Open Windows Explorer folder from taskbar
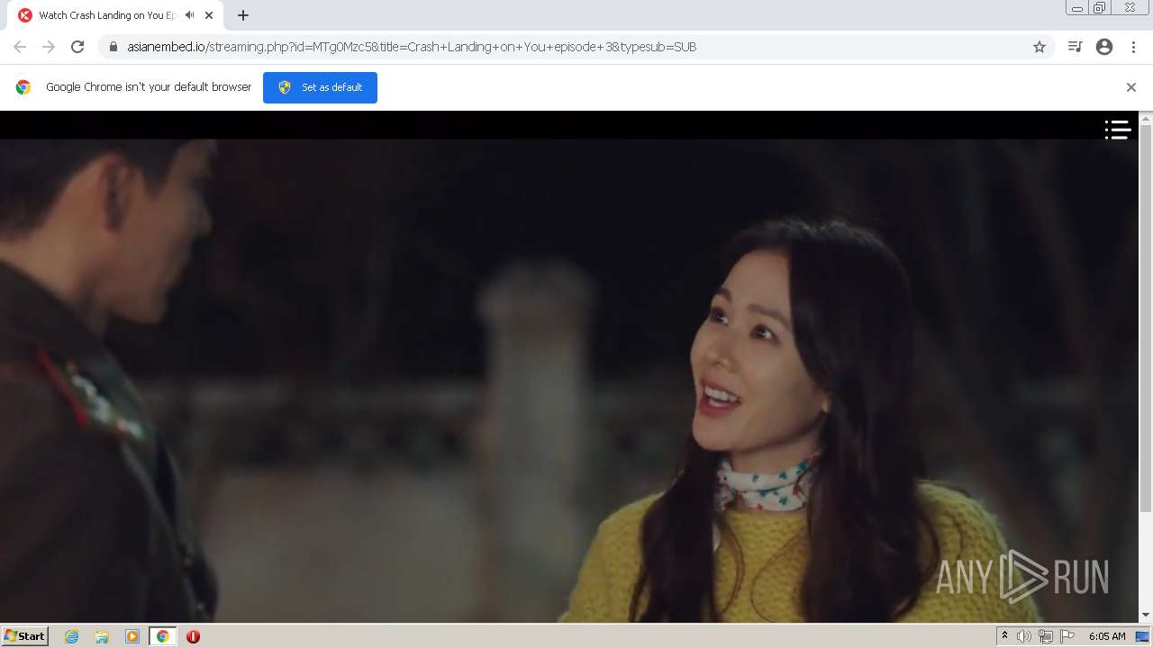The height and width of the screenshot is (648, 1153). (x=102, y=636)
